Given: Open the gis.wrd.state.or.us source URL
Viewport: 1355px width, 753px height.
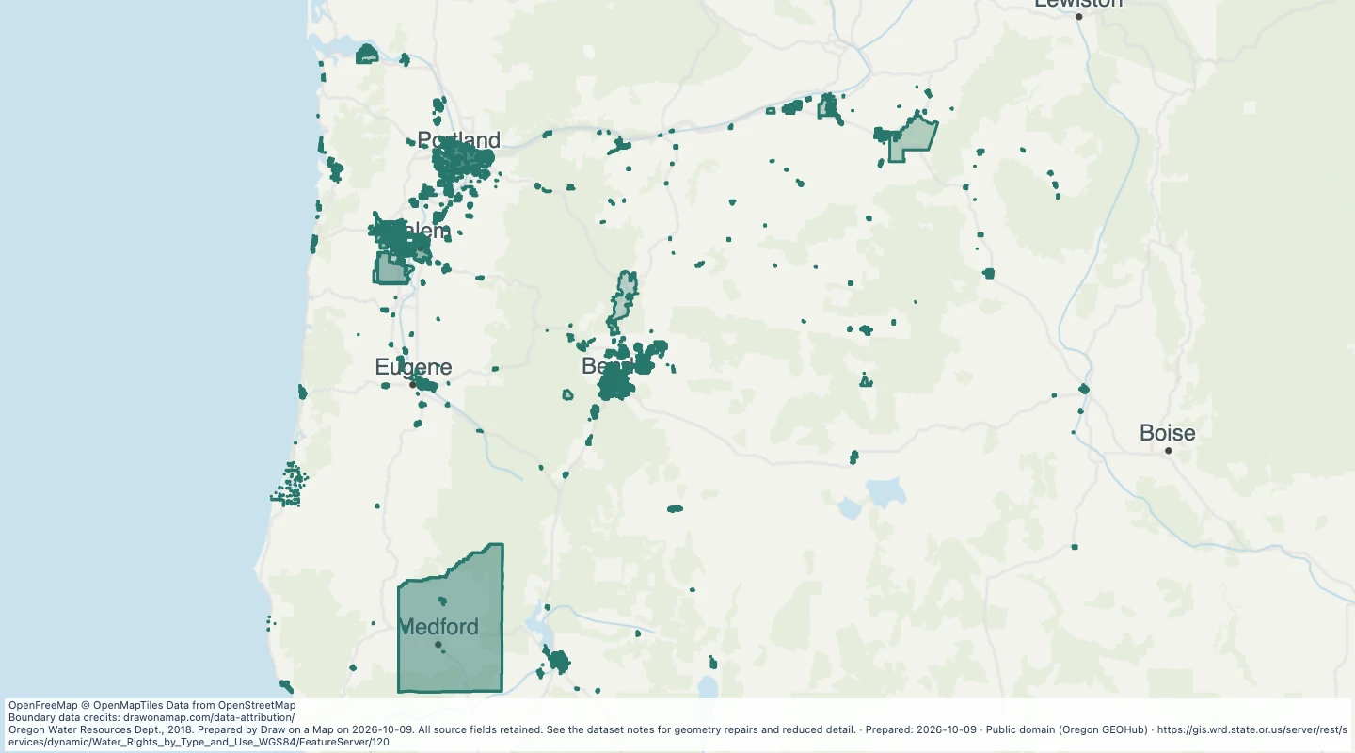Looking at the screenshot, I should click(677, 735).
